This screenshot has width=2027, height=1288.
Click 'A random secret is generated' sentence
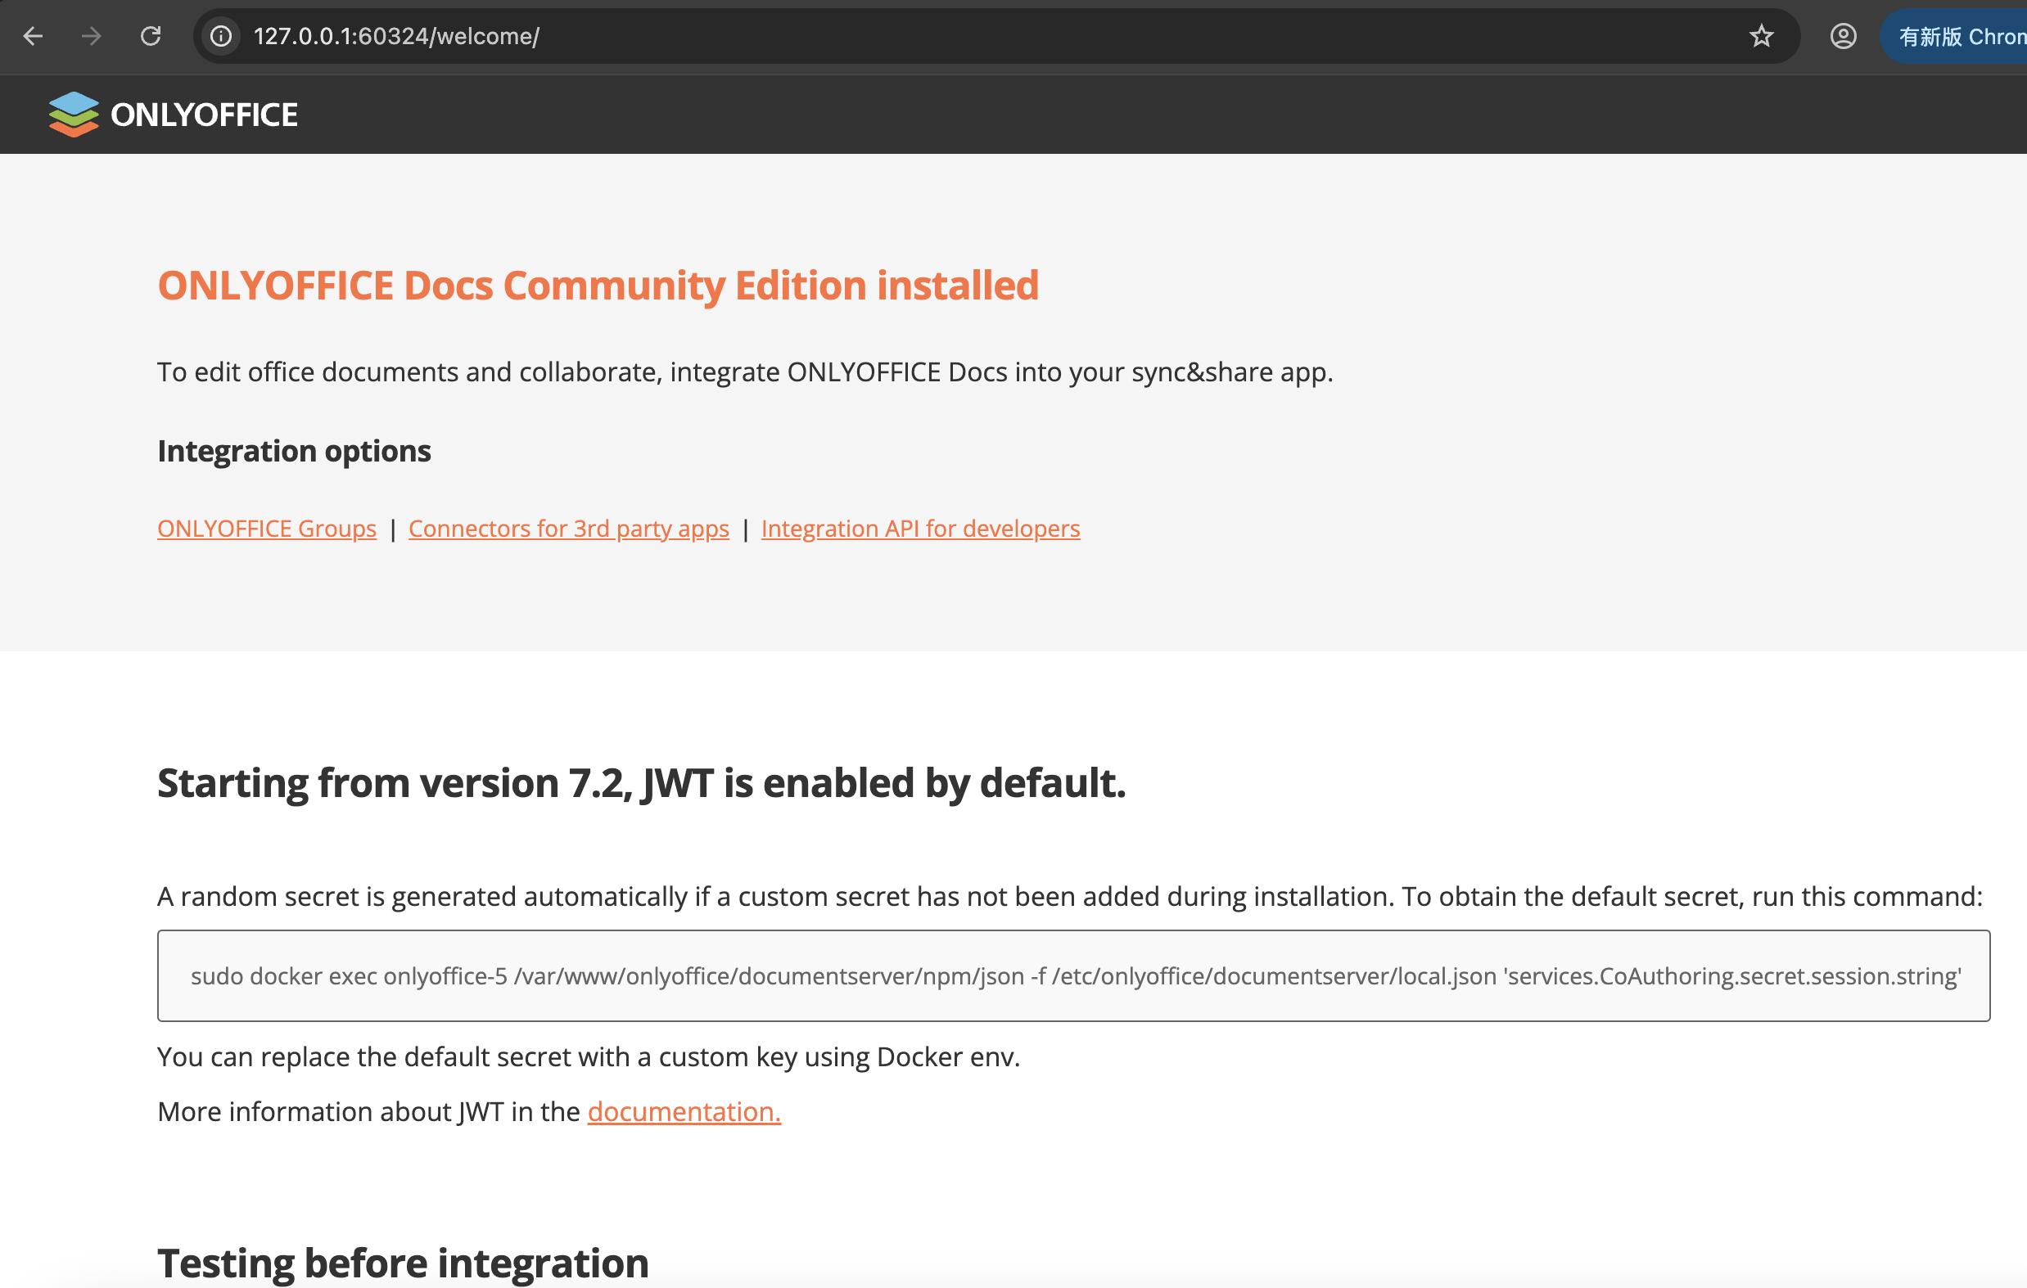click(x=1069, y=897)
